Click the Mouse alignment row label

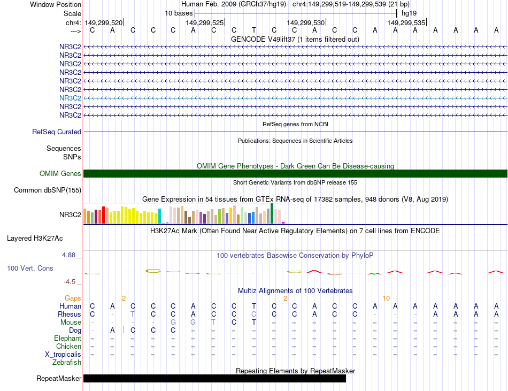(x=71, y=323)
